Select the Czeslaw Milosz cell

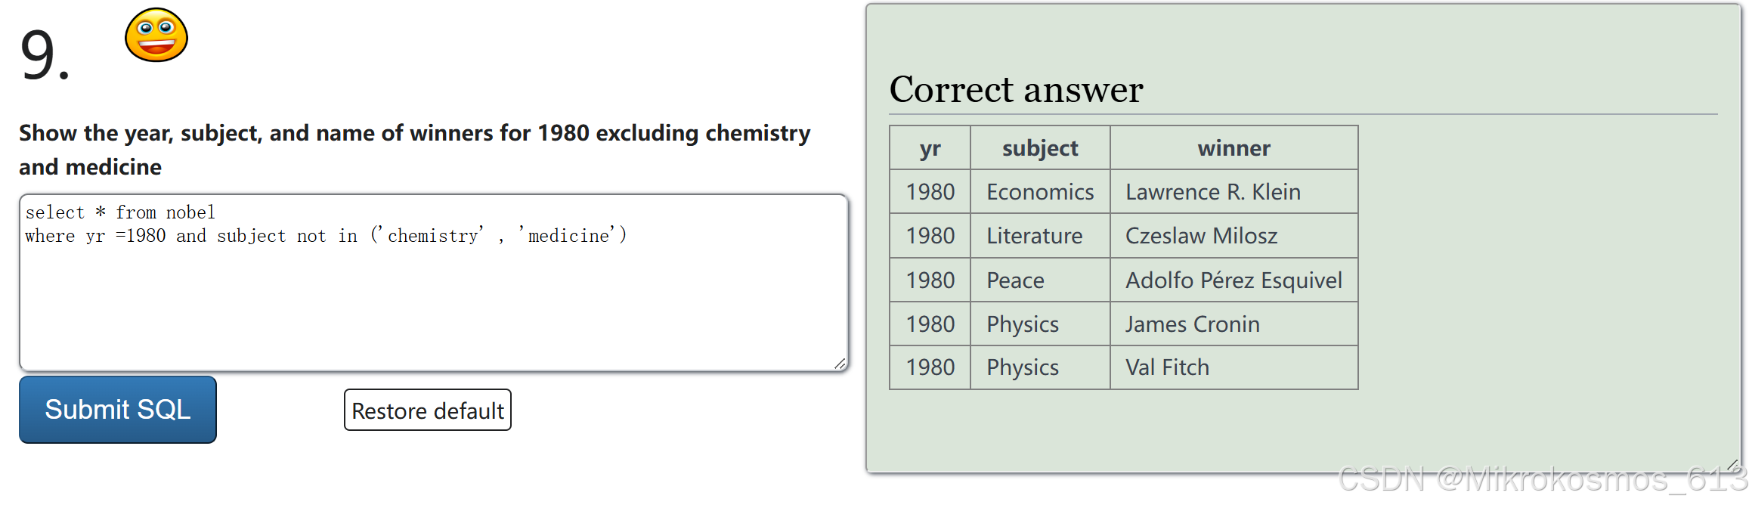[x=1201, y=236]
